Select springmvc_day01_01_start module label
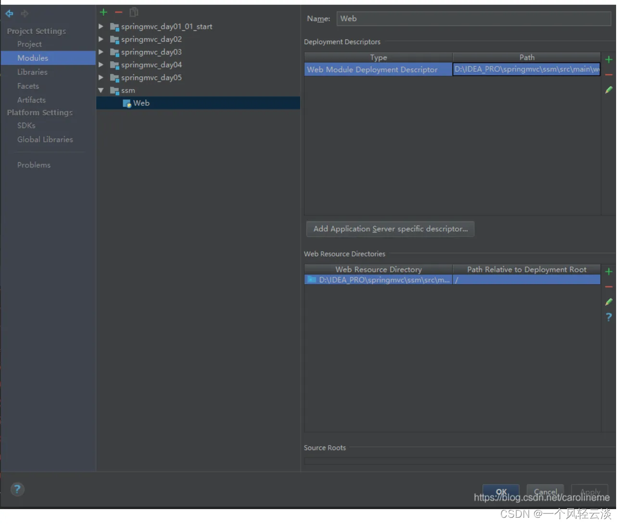This screenshot has width=619, height=524. pos(166,26)
